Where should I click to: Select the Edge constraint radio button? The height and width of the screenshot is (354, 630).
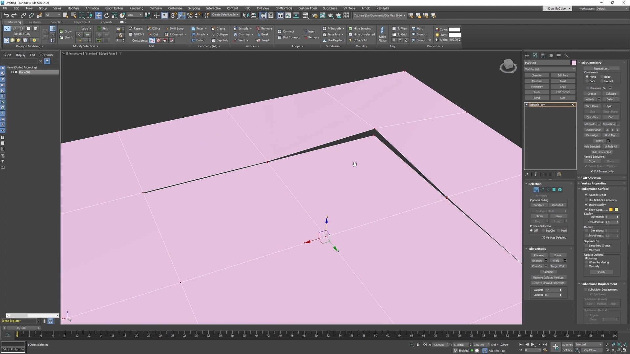click(x=602, y=77)
